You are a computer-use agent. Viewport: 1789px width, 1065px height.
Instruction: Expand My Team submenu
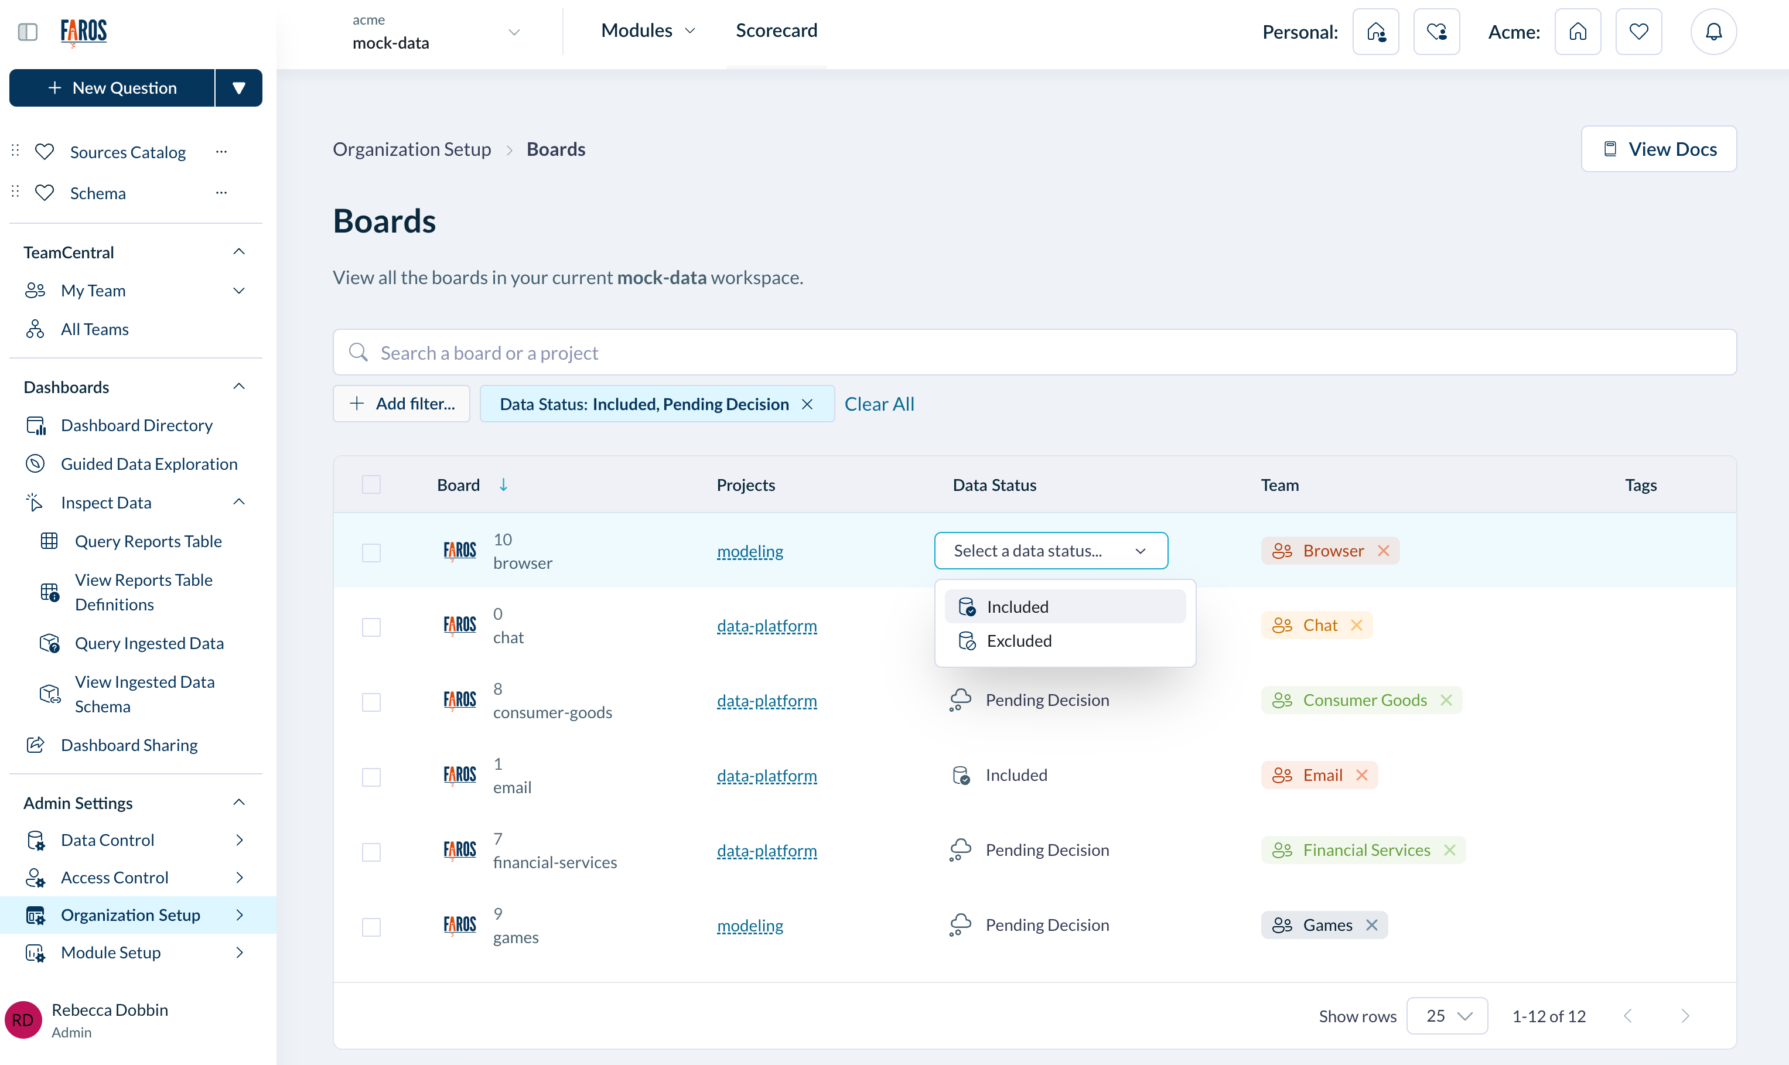[239, 291]
